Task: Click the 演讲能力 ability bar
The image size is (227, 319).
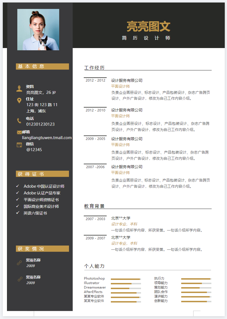Action: point(196,297)
